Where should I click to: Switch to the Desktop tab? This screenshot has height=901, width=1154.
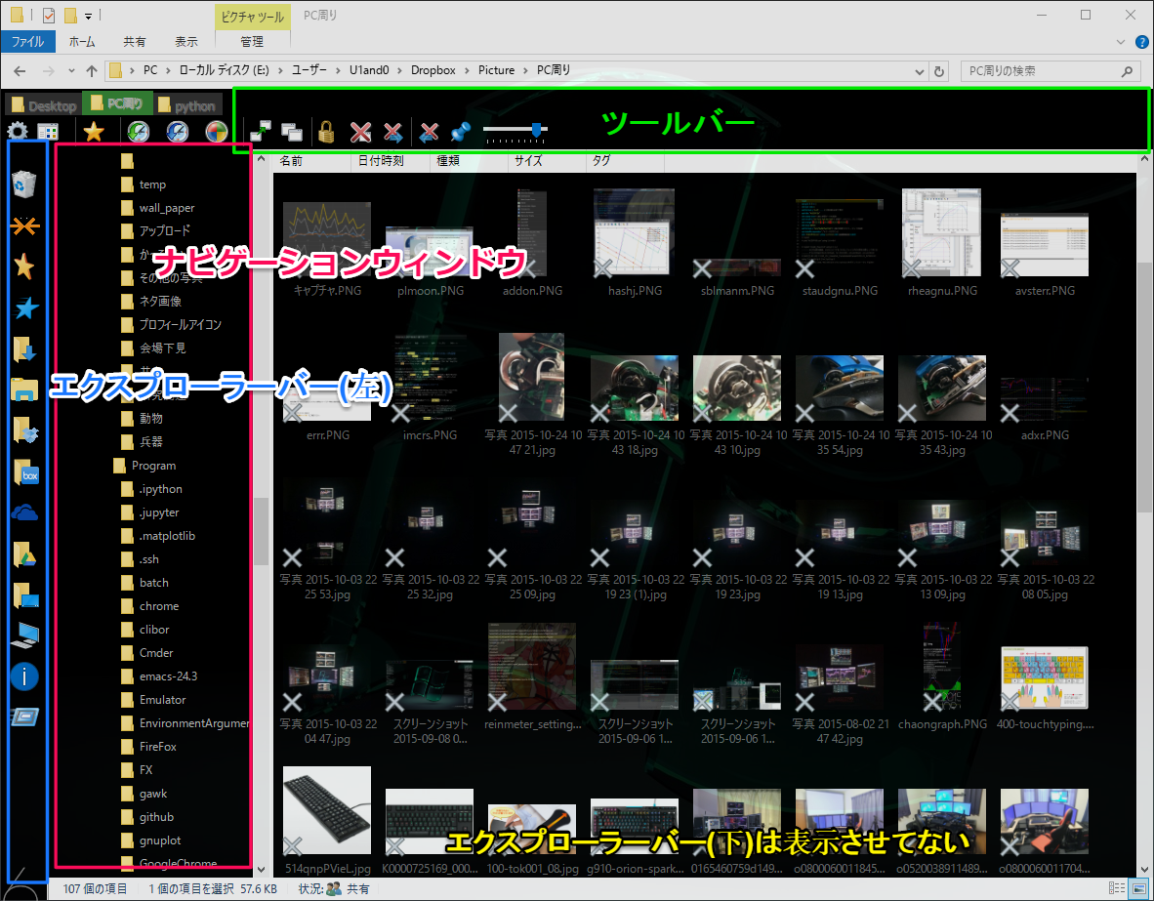click(43, 106)
